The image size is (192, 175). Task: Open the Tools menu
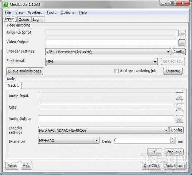[x=51, y=12]
